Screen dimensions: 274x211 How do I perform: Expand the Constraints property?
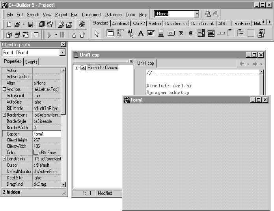coord(4,158)
